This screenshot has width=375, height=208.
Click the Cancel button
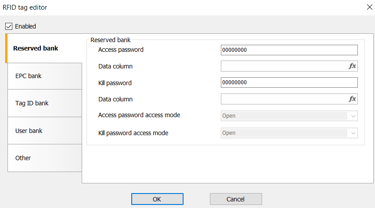click(236, 199)
